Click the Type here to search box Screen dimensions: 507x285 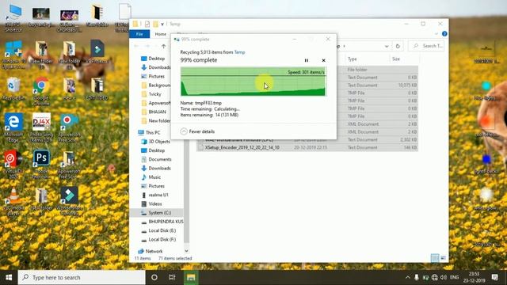coord(82,278)
